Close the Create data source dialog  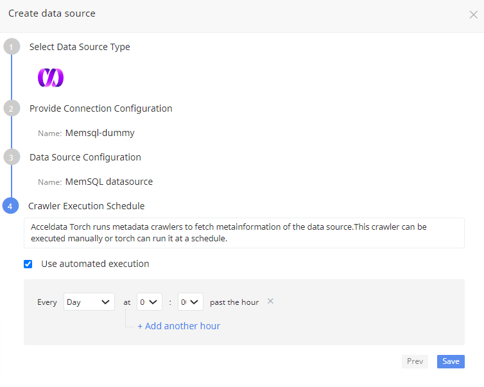(473, 15)
